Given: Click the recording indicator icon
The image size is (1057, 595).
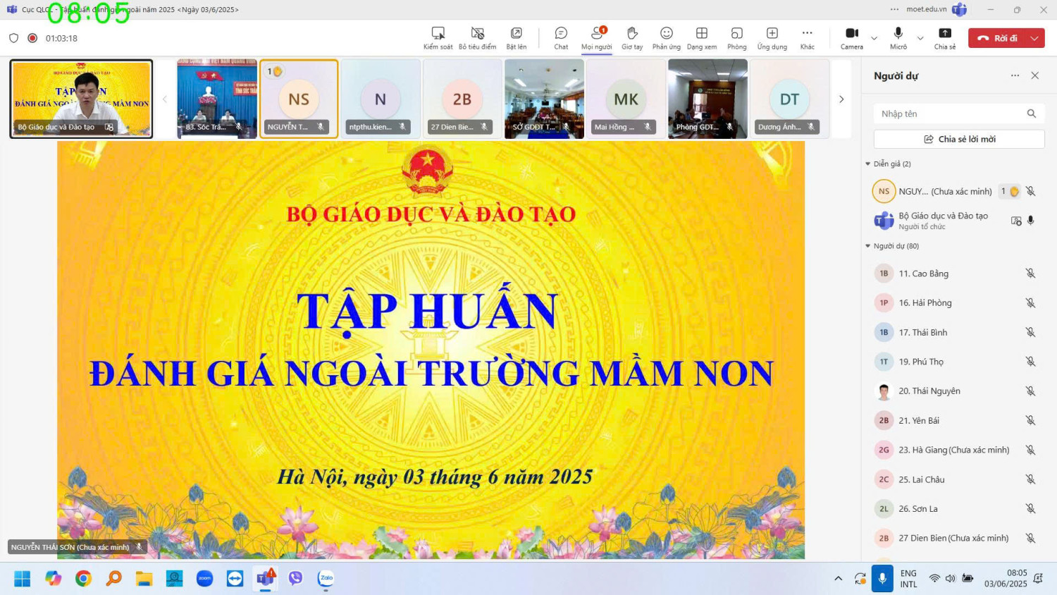Looking at the screenshot, I should coord(32,38).
